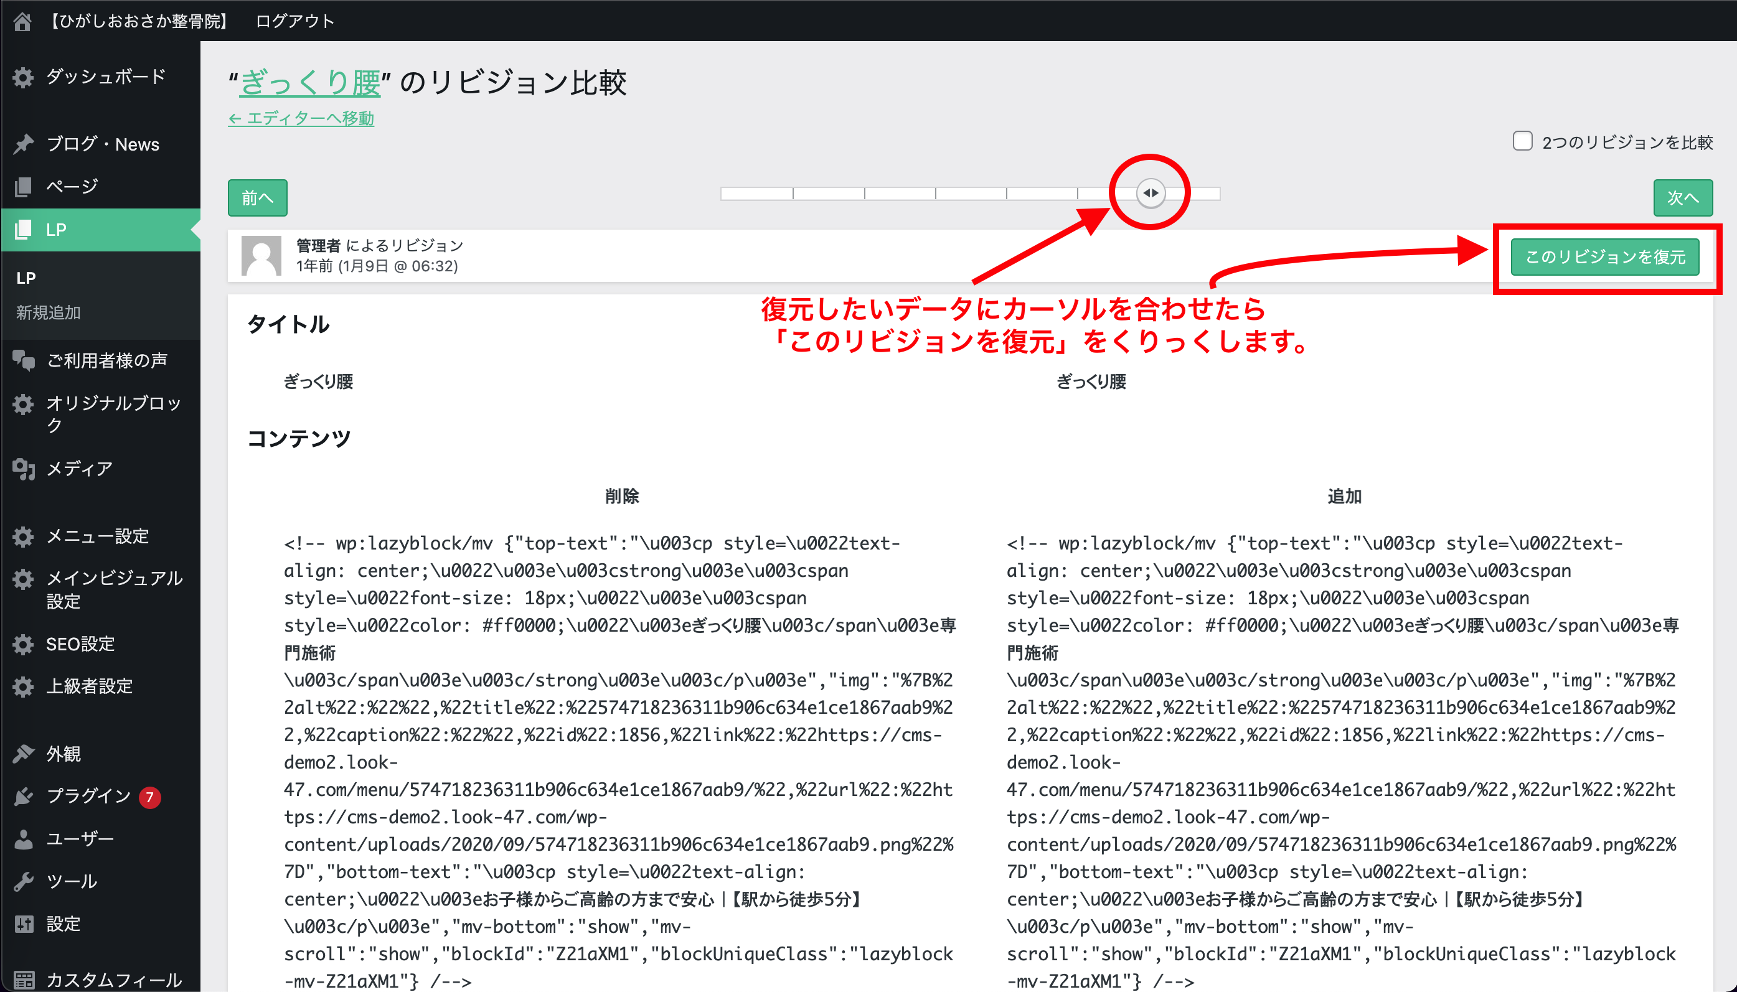1737x992 pixels.
Task: Open プラグイン via its plug icon
Action: click(23, 796)
